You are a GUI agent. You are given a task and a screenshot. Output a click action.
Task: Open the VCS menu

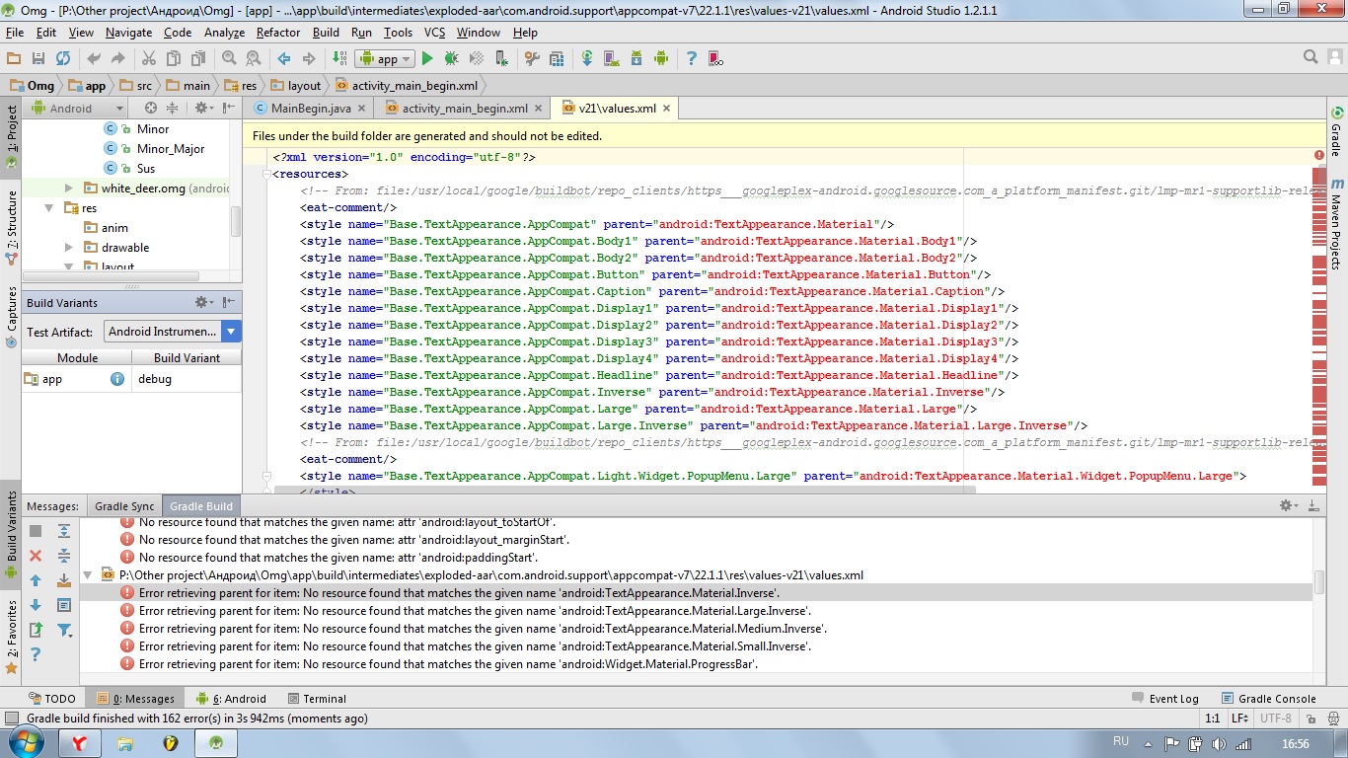pyautogui.click(x=434, y=32)
